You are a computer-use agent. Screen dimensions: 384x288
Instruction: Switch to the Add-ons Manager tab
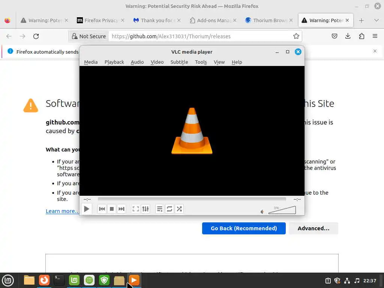pos(213,20)
